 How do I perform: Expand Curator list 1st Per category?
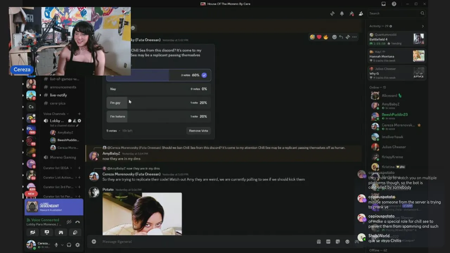[x=59, y=196]
